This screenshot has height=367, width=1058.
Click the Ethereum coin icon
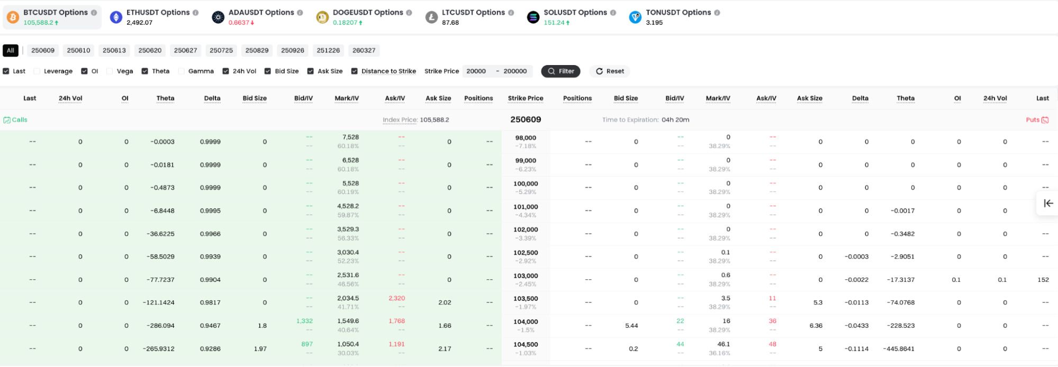click(x=116, y=17)
